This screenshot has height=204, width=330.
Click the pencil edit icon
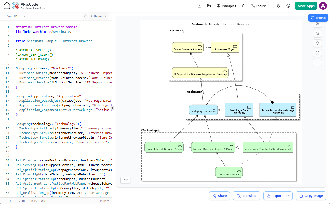click(85, 16)
